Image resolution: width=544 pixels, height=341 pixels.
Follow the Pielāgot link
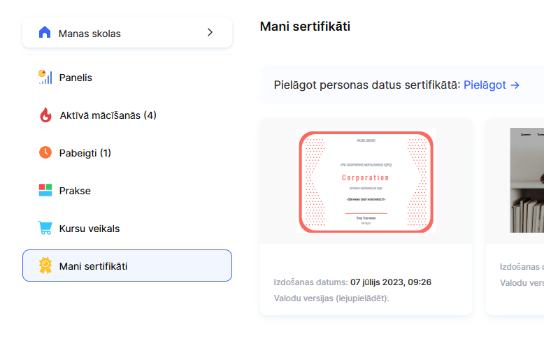(485, 85)
